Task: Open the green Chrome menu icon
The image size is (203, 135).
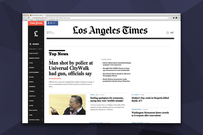Action: (x=179, y=18)
